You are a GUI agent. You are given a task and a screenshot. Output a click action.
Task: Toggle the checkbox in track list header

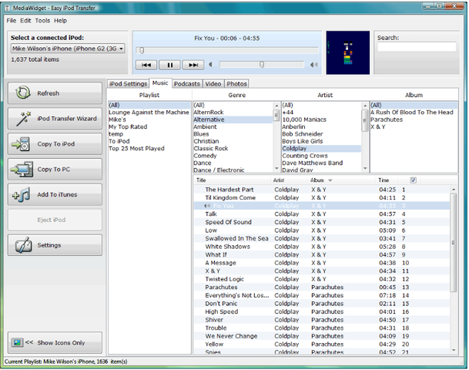point(413,180)
